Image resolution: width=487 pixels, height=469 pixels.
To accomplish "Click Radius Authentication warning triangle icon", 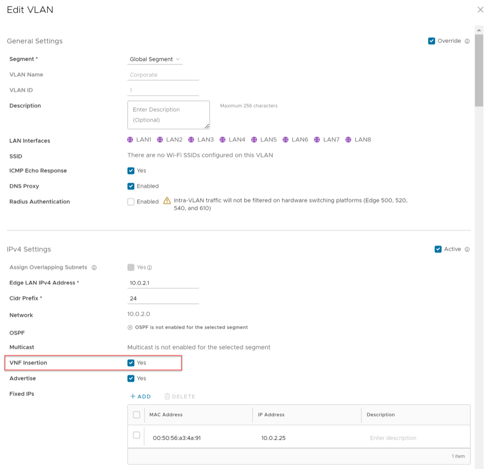I will pyautogui.click(x=167, y=201).
